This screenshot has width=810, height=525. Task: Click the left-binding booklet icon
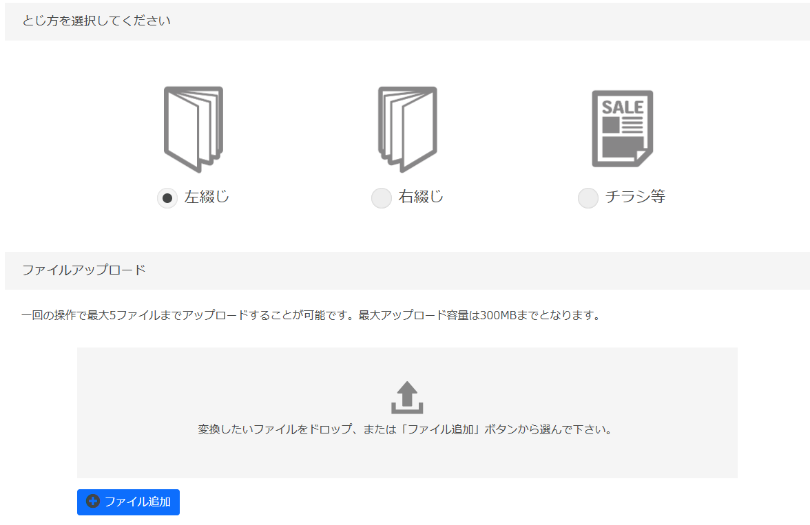194,127
